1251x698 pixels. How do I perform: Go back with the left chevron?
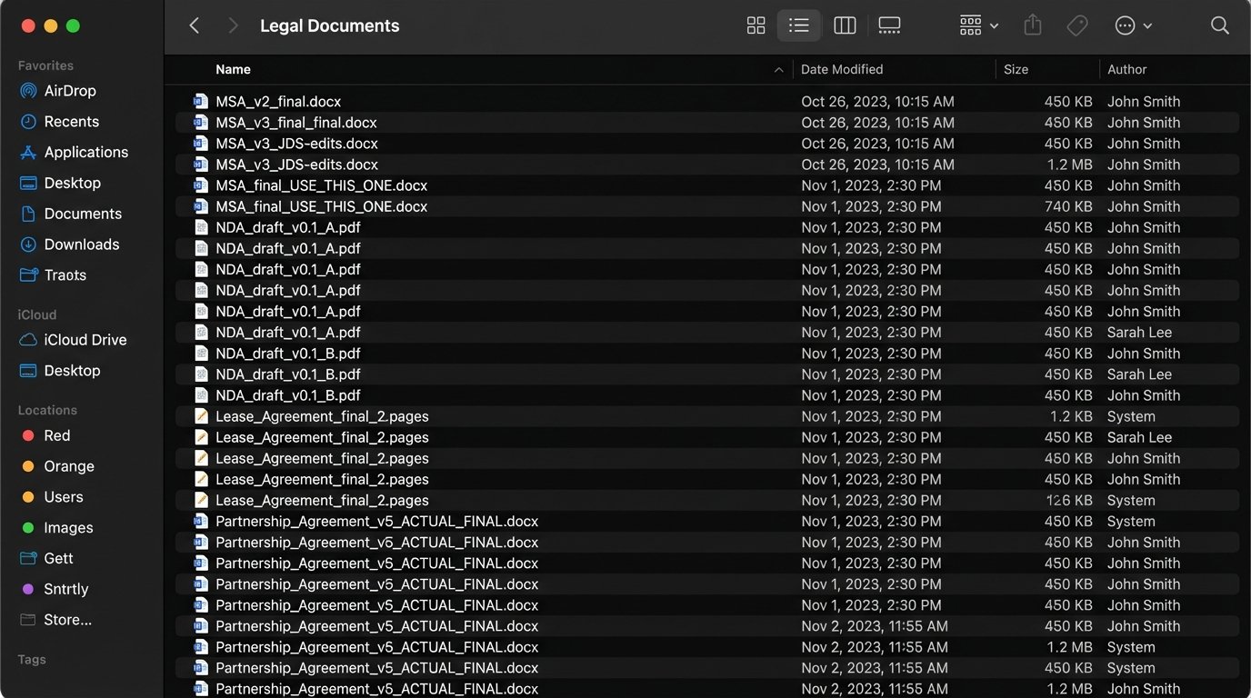pos(194,25)
